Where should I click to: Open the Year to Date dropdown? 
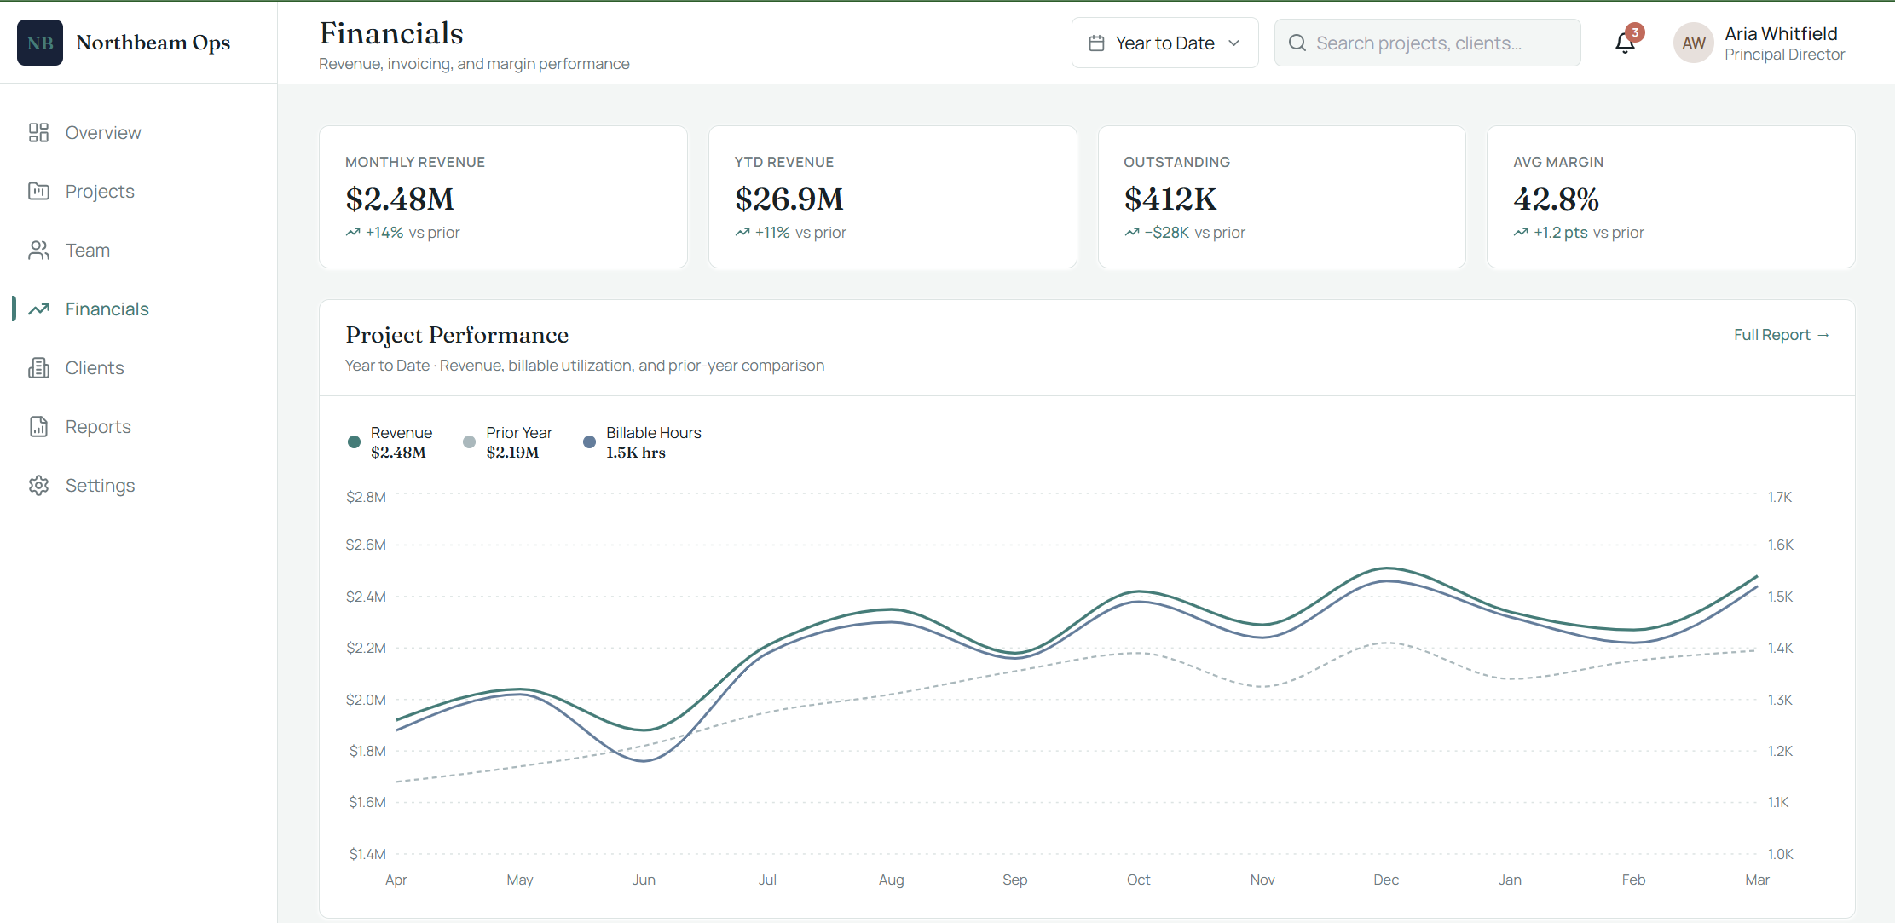click(1164, 43)
